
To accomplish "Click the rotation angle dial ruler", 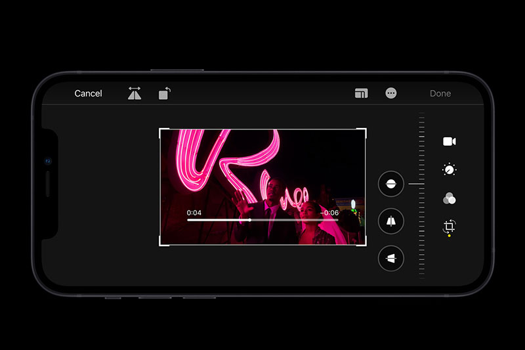I will pyautogui.click(x=421, y=197).
